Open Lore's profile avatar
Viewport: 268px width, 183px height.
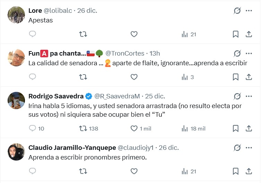[x=16, y=15]
